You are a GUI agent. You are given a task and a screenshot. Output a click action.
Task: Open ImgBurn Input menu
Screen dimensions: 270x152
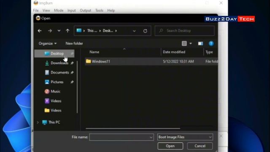[71, 11]
